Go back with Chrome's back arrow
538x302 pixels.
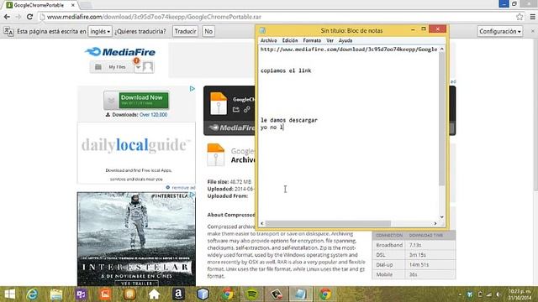(x=7, y=17)
